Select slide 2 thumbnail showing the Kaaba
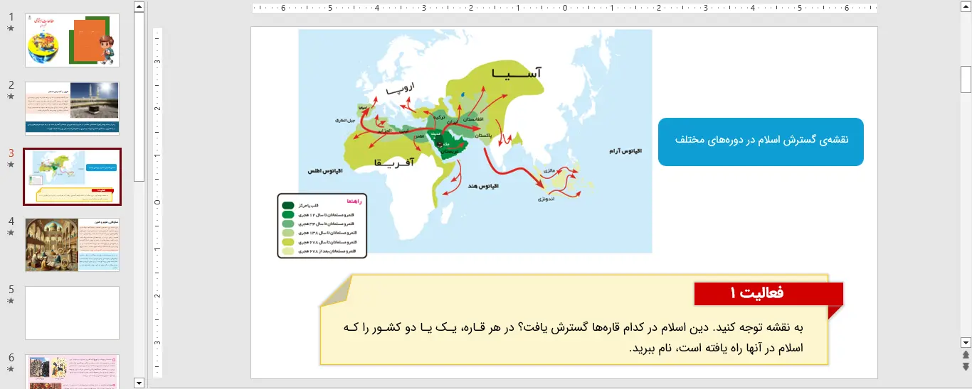 point(72,109)
